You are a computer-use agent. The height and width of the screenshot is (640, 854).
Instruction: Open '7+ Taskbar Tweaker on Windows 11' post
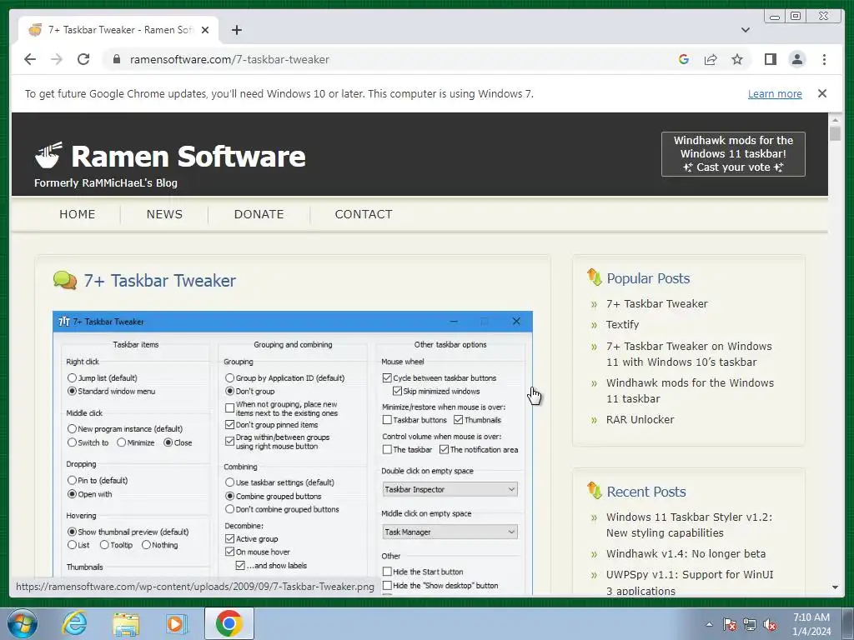[689, 353]
